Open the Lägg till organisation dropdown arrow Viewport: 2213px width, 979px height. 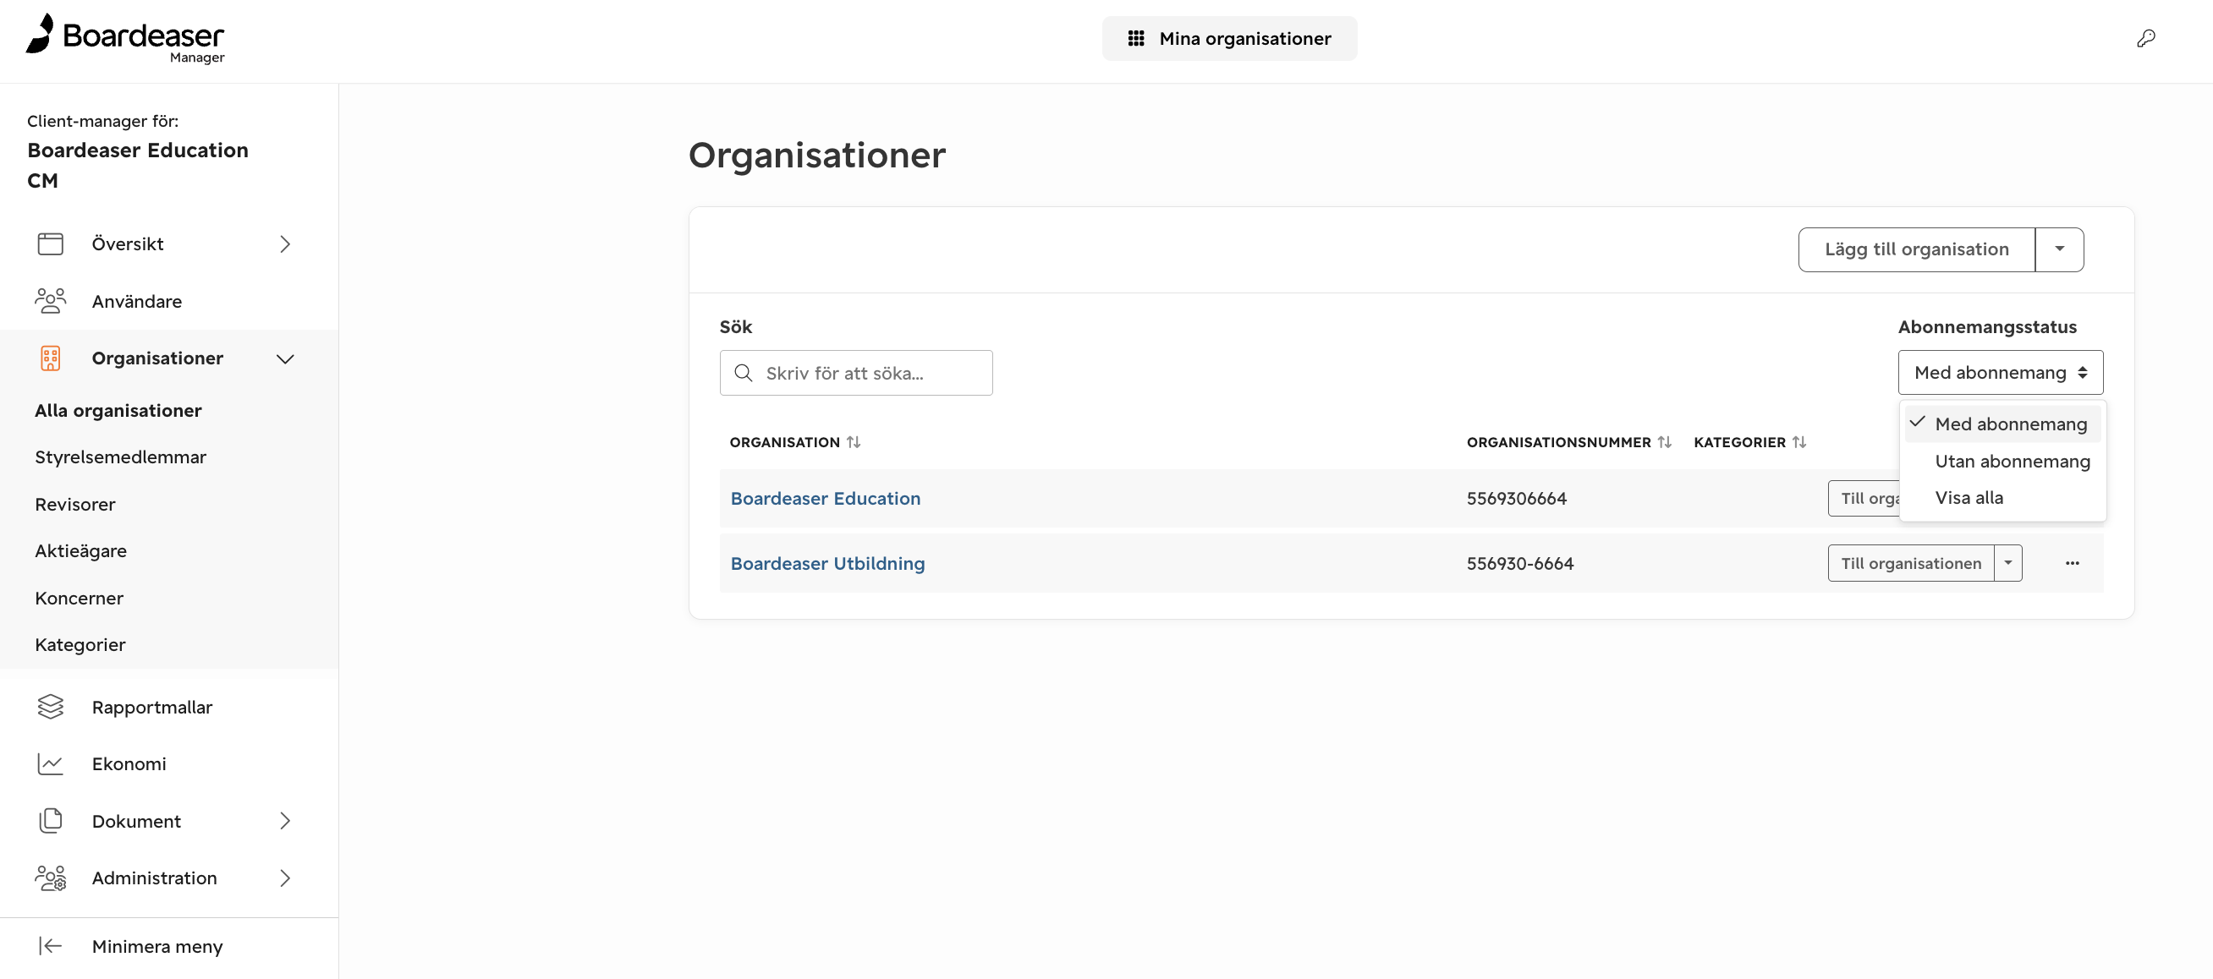[2059, 249]
